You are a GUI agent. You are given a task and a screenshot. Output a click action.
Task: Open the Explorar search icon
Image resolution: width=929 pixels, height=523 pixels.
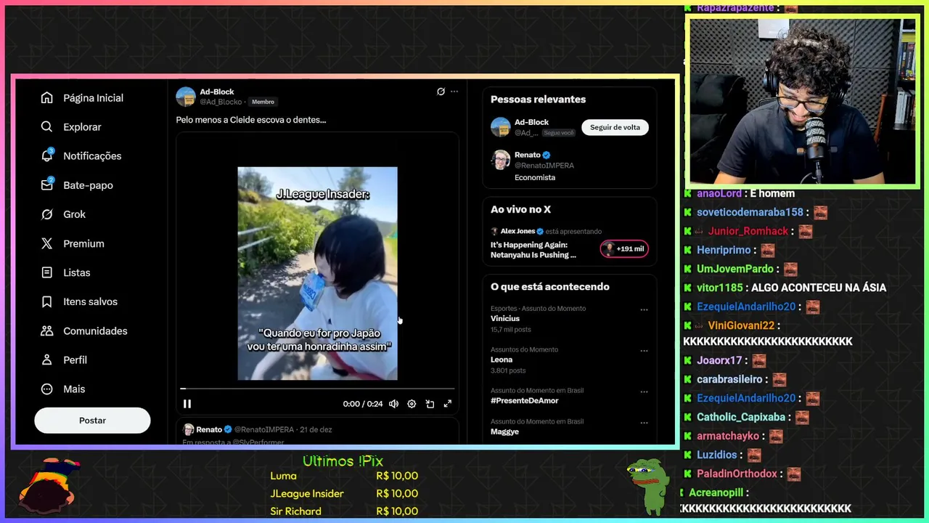[46, 127]
